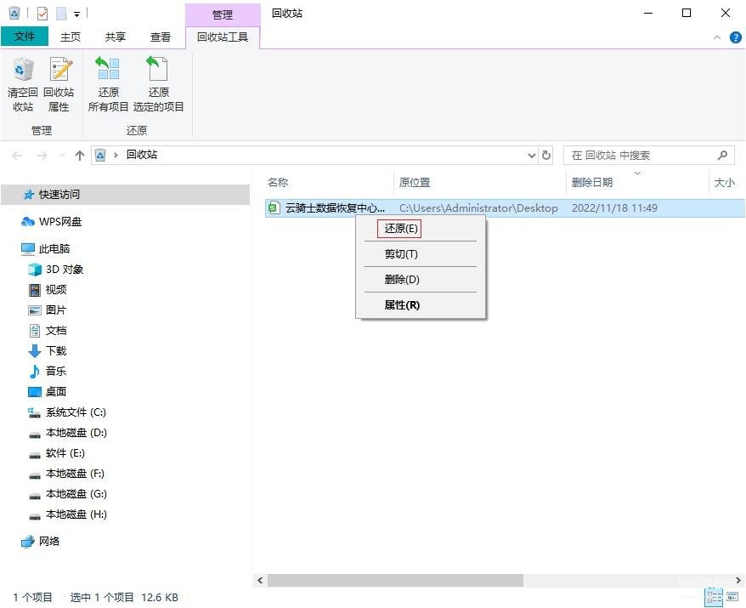
Task: Expand the address bar history dropdown
Action: pyautogui.click(x=531, y=156)
